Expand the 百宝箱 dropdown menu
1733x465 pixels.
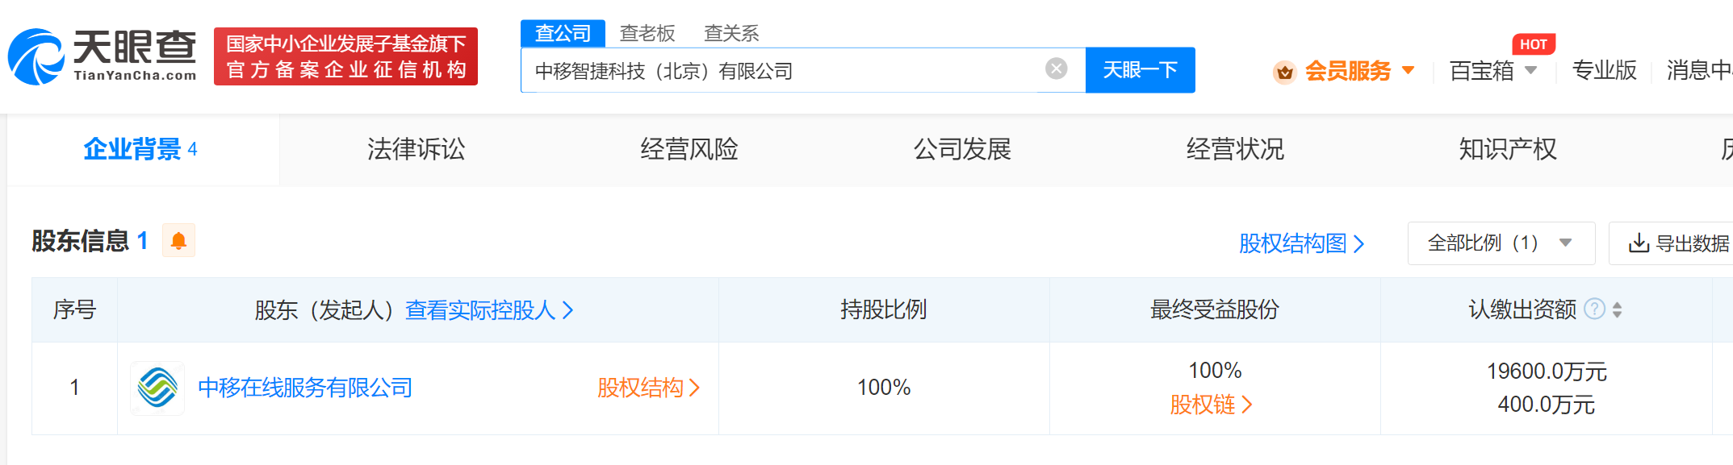tap(1530, 70)
